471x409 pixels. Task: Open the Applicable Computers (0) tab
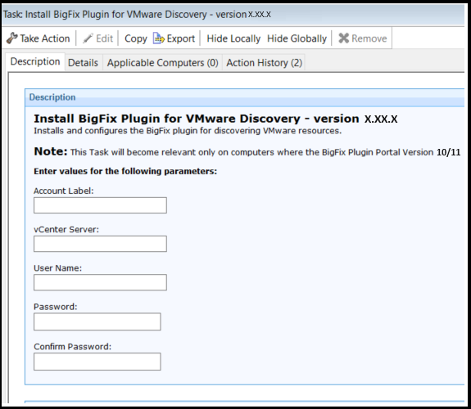162,63
